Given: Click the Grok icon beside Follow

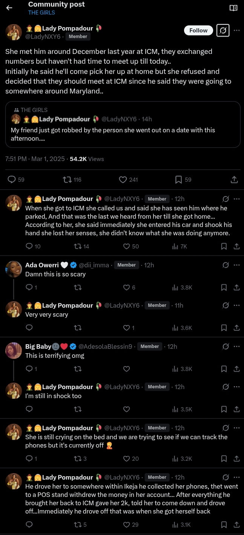Looking at the screenshot, I should 223,31.
